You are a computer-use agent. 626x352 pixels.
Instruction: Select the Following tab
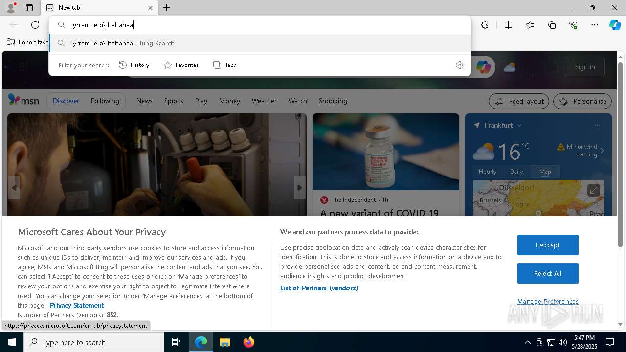(x=105, y=101)
